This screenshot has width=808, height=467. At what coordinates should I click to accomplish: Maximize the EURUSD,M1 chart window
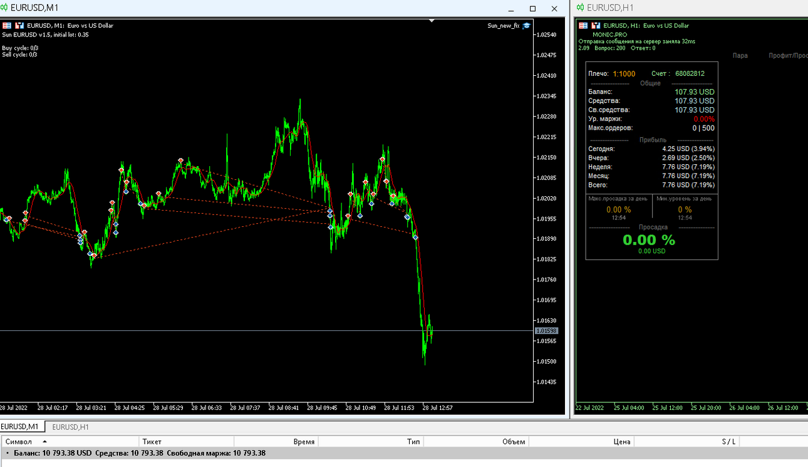click(x=533, y=9)
